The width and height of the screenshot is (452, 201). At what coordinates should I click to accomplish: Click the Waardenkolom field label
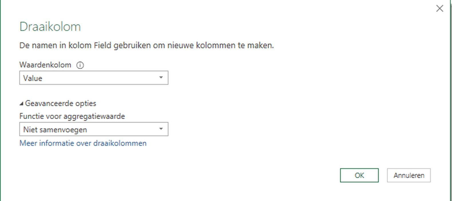[45, 65]
